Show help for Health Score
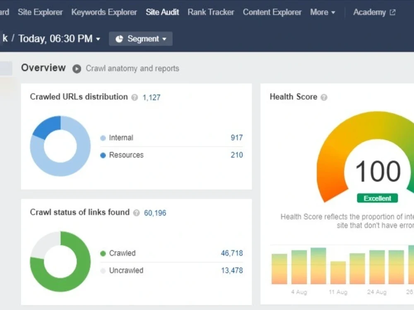This screenshot has height=310, width=414. pos(324,98)
